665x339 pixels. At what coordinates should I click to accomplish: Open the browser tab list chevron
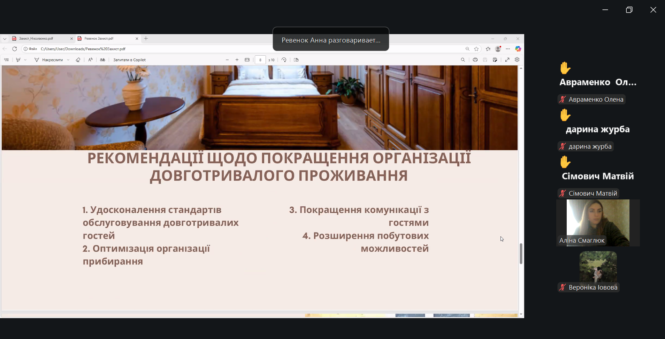click(x=5, y=39)
